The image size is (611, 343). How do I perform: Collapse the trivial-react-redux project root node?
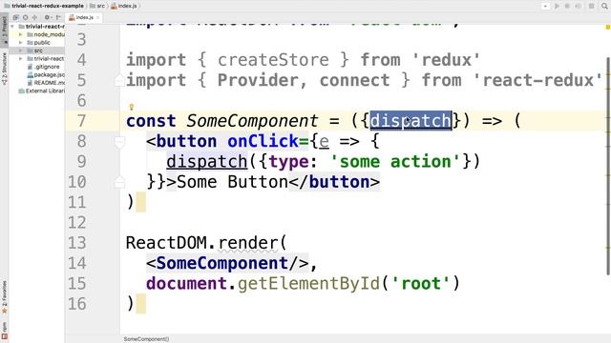(12, 27)
